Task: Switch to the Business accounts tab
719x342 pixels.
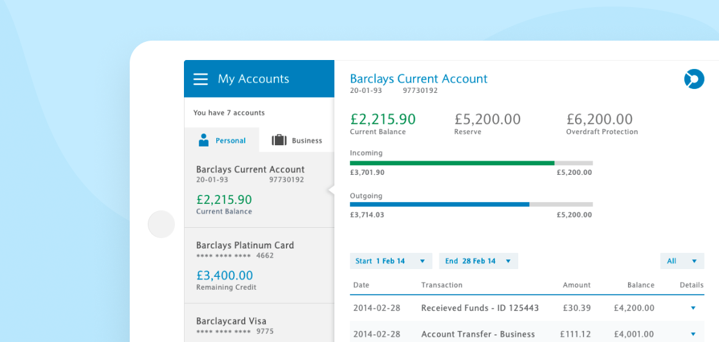Action: click(x=298, y=140)
